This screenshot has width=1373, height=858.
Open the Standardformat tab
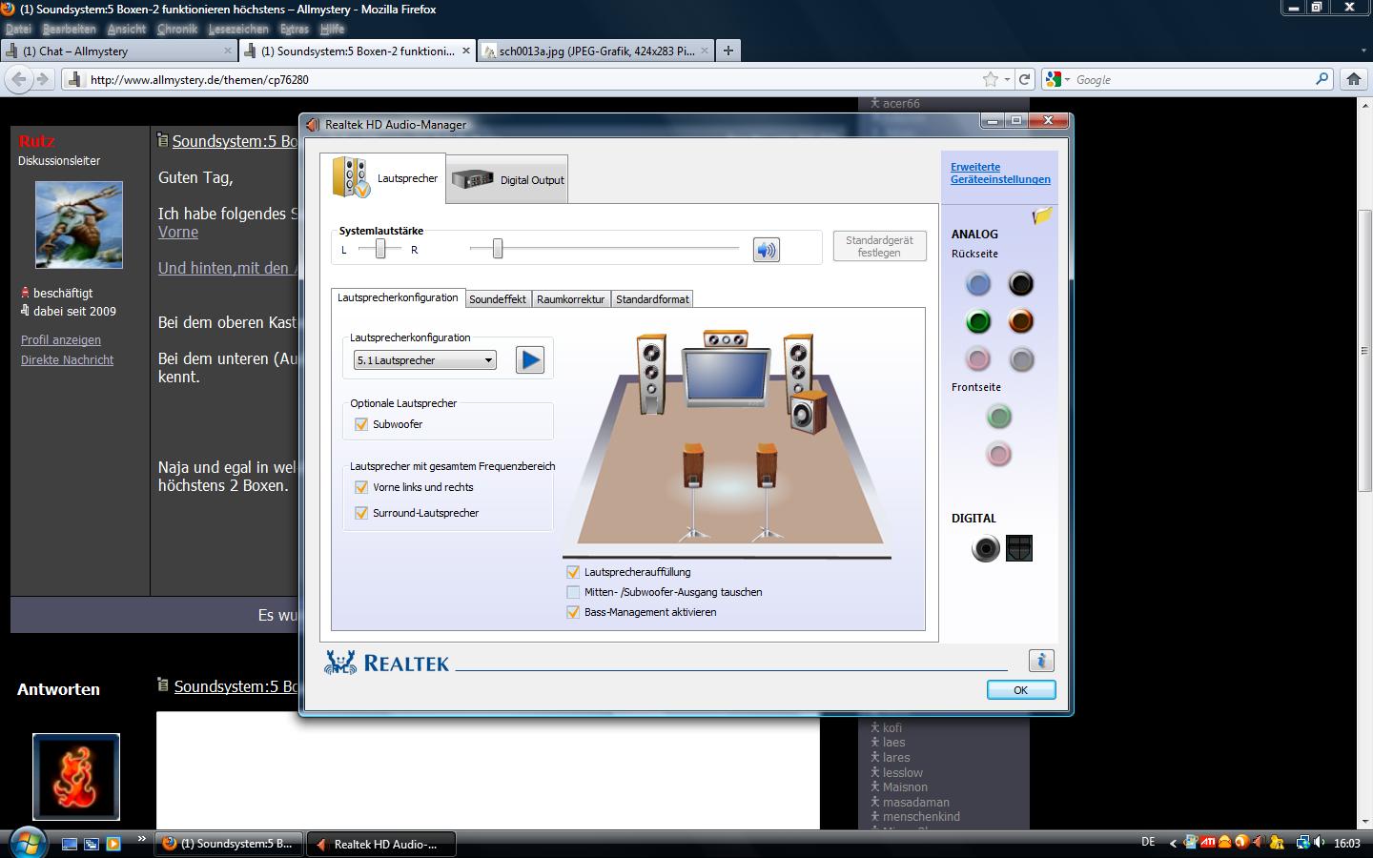coord(652,299)
